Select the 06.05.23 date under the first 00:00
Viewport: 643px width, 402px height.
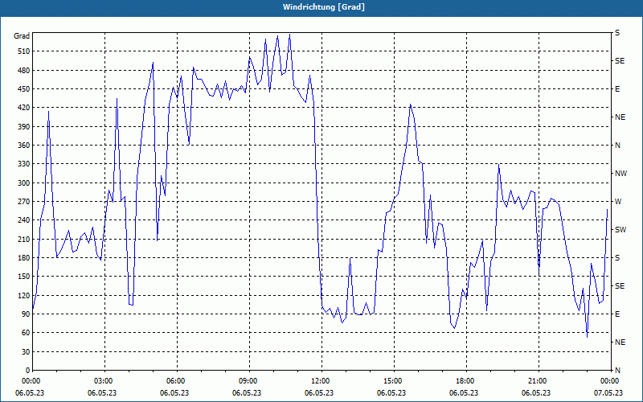point(30,393)
